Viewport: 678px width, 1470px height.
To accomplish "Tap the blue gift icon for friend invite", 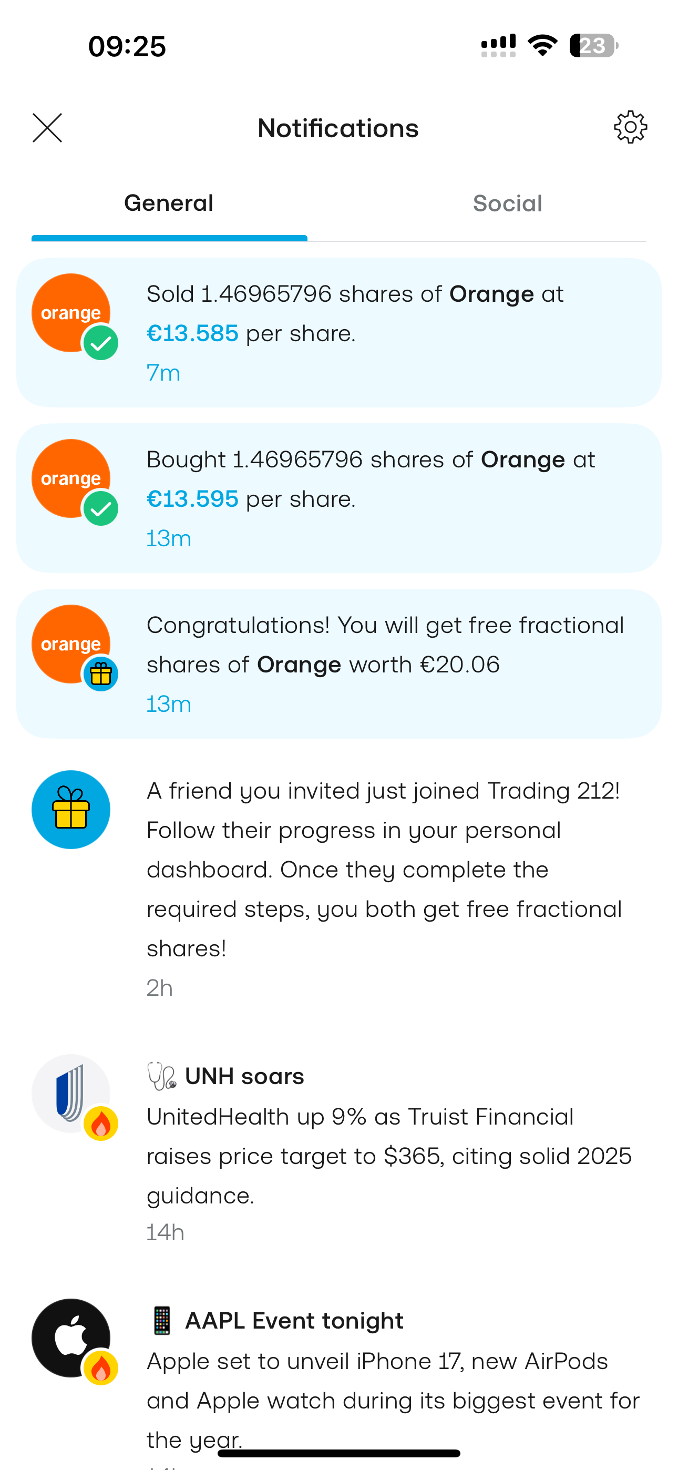I will 71,809.
